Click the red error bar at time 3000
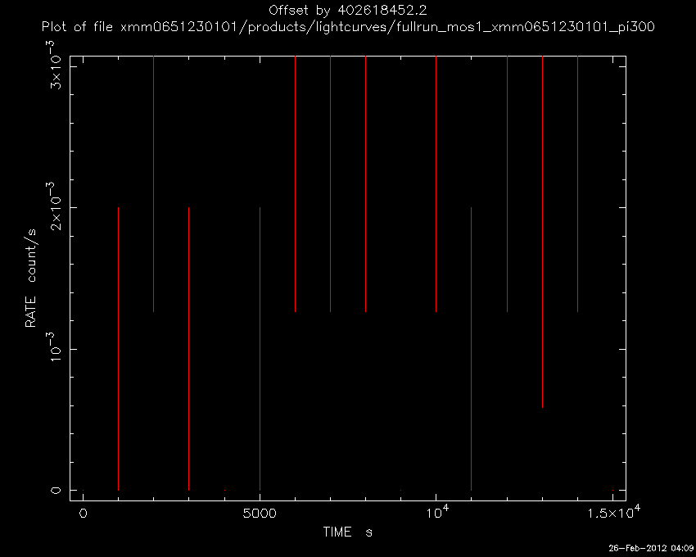This screenshot has width=696, height=557. pyautogui.click(x=188, y=349)
